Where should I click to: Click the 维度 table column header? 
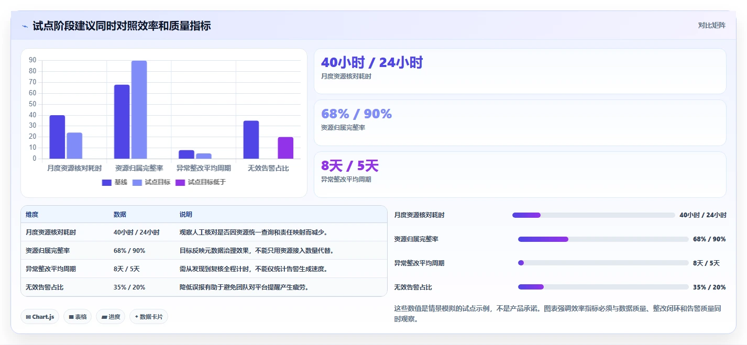click(x=32, y=215)
